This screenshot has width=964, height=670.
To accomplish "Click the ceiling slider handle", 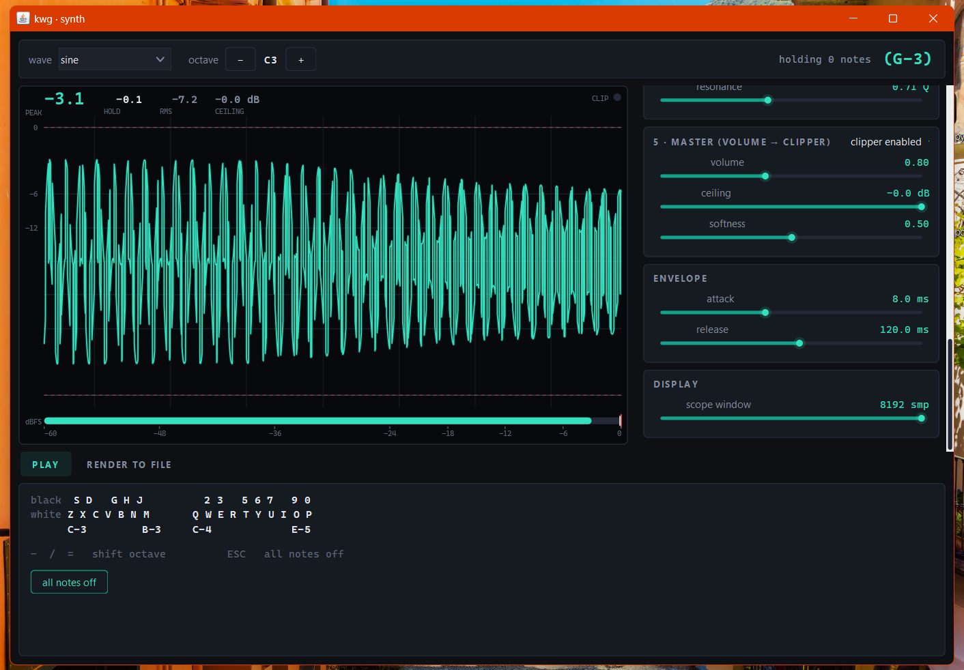I will [x=922, y=207].
